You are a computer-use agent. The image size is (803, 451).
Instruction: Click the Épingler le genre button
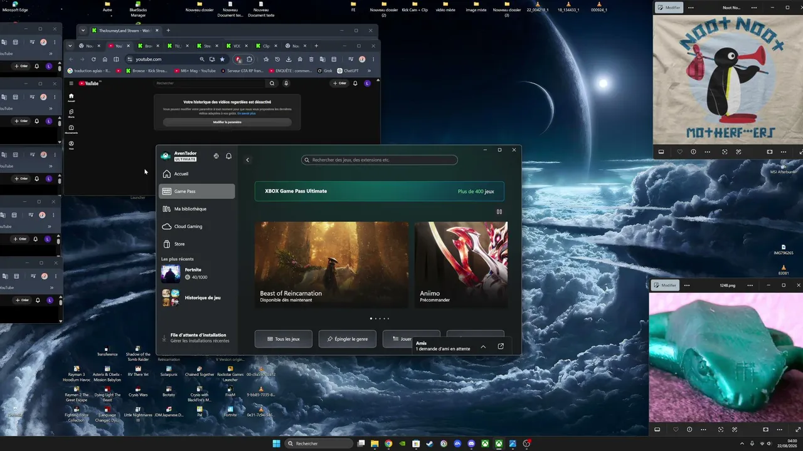pyautogui.click(x=348, y=339)
